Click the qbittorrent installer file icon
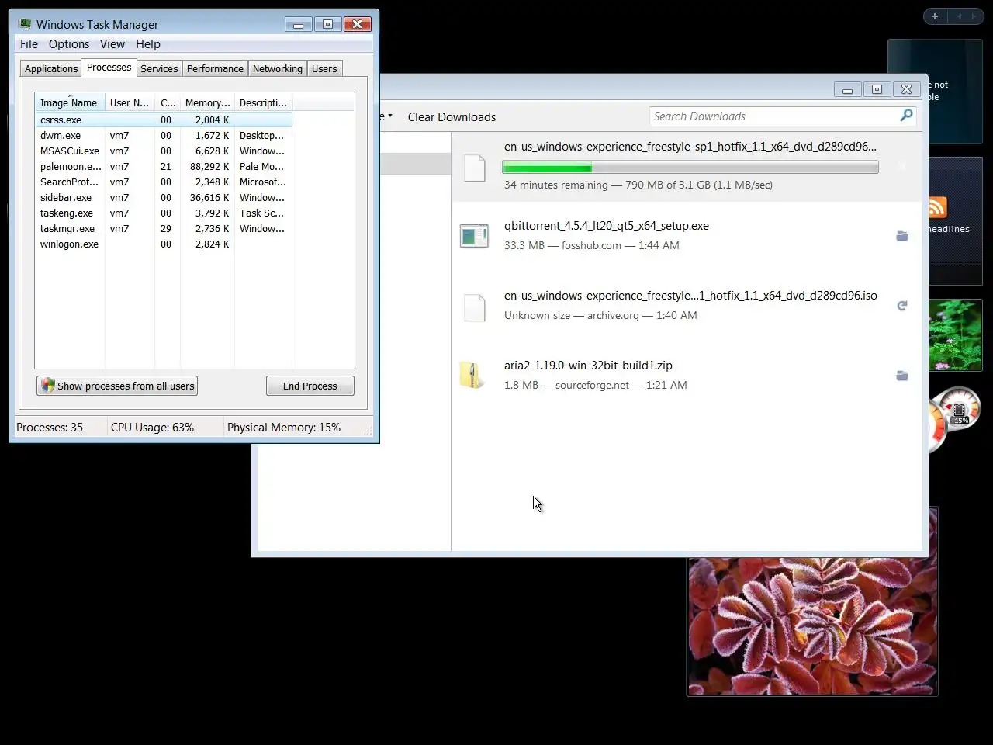This screenshot has height=745, width=993. 474,236
